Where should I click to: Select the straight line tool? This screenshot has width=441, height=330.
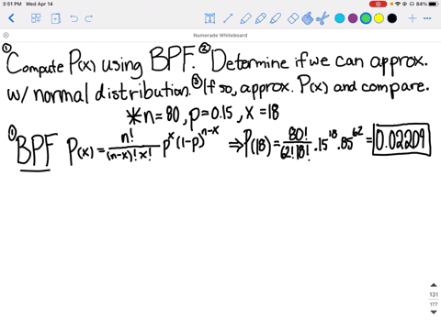(x=228, y=18)
